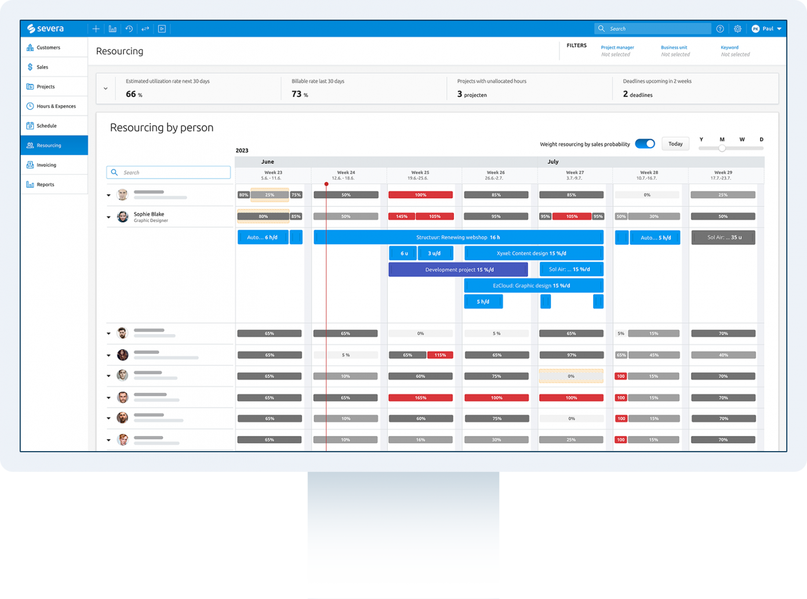Adjust the Y M W D zoom slider handle
The height and width of the screenshot is (599, 807).
tap(722, 148)
